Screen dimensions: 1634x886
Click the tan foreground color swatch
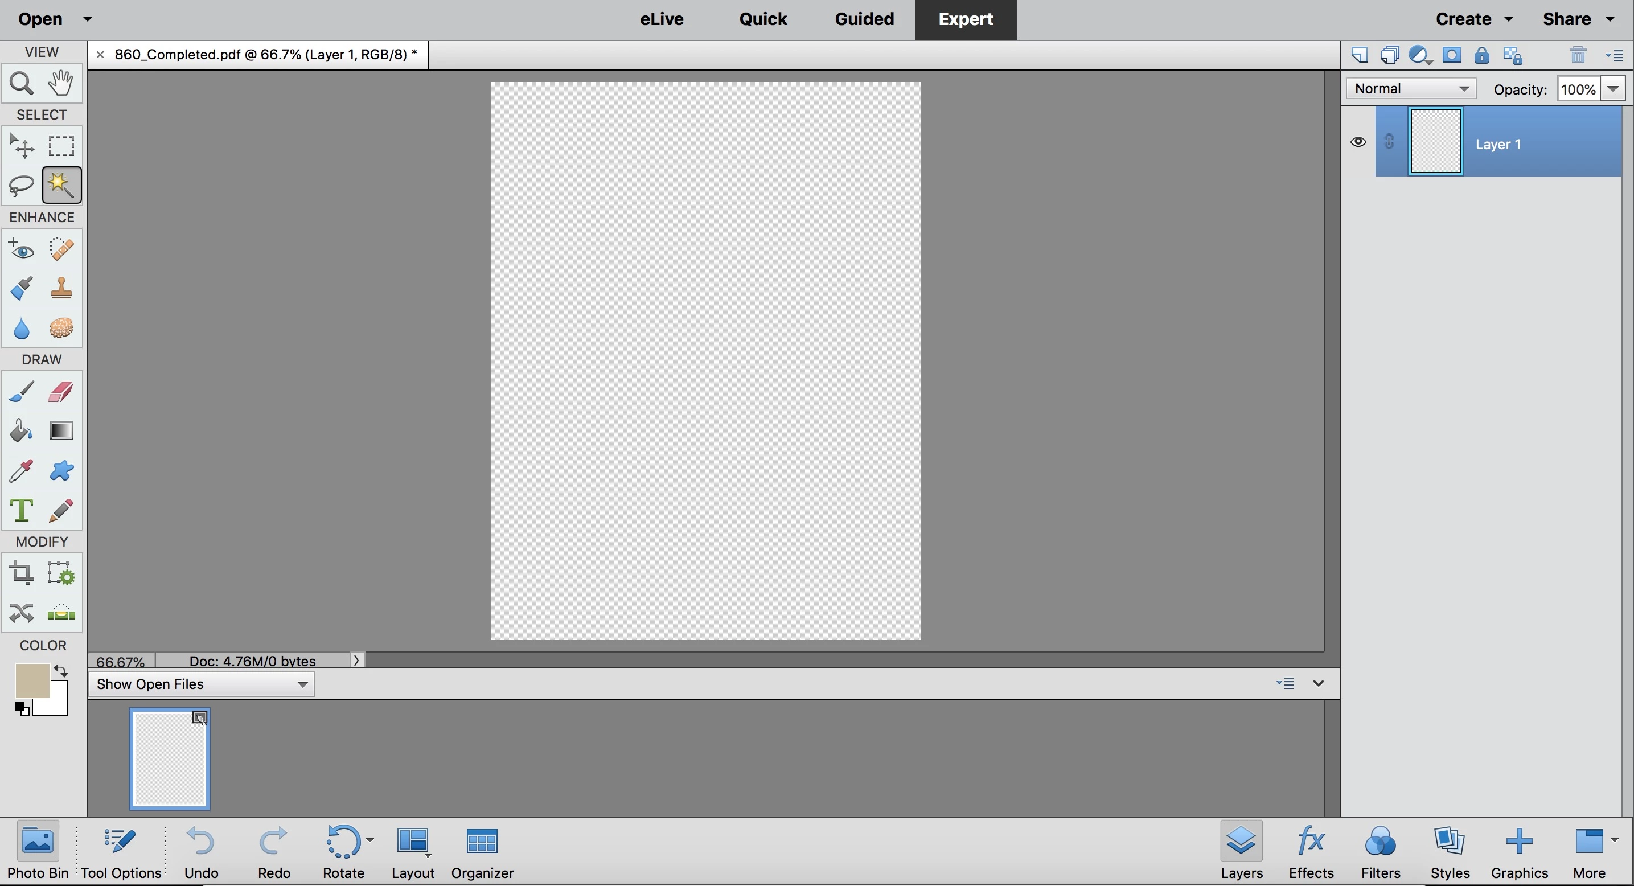[32, 680]
